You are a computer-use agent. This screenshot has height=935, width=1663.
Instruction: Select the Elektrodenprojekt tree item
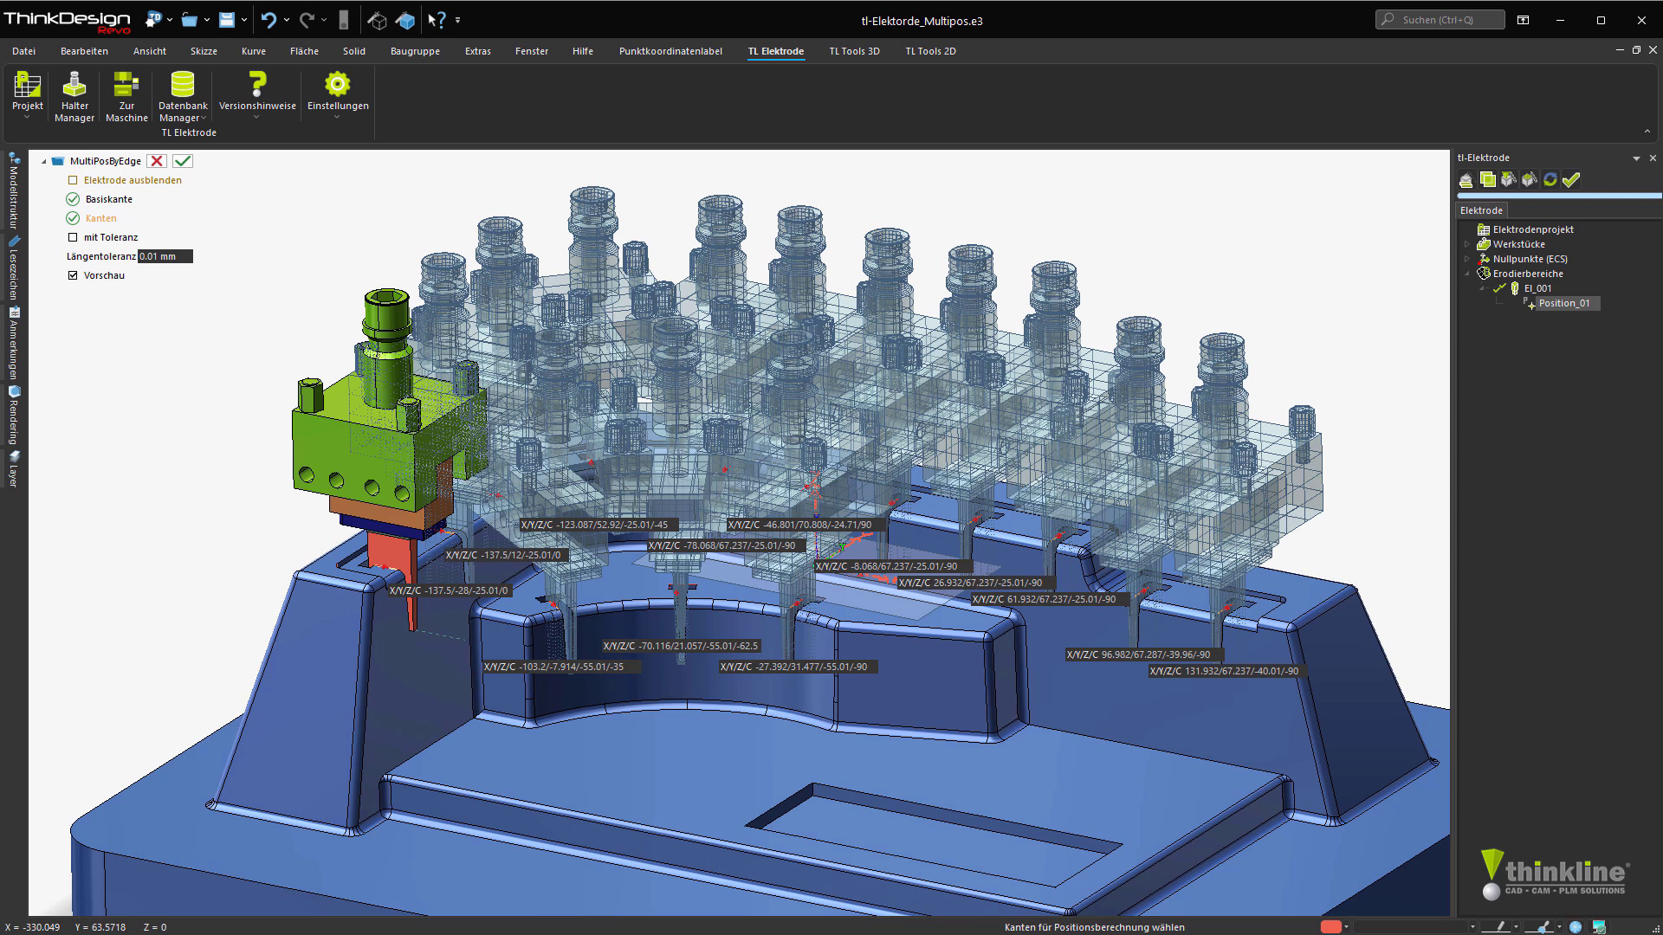click(x=1533, y=229)
